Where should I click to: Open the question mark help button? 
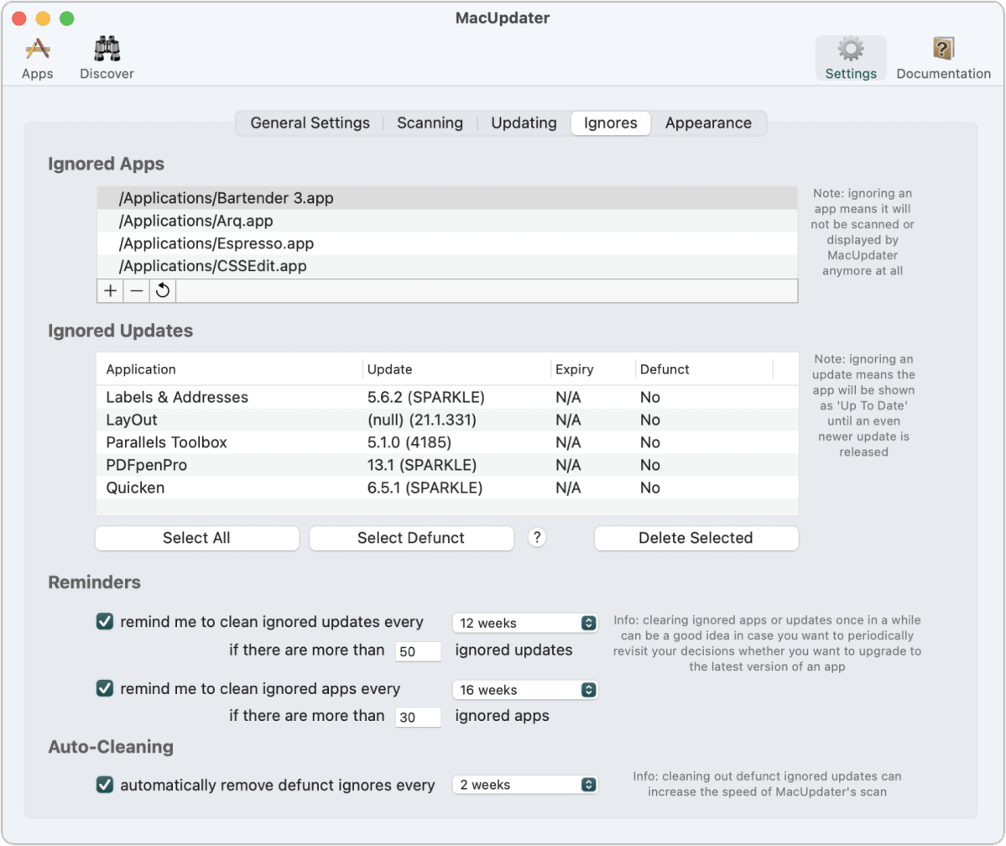click(x=537, y=538)
